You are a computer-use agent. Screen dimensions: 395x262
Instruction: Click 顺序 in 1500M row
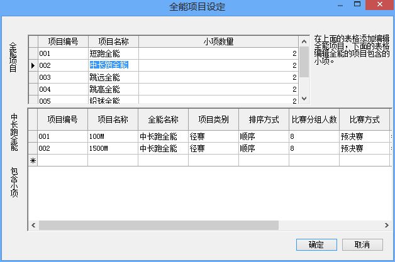pyautogui.click(x=264, y=148)
